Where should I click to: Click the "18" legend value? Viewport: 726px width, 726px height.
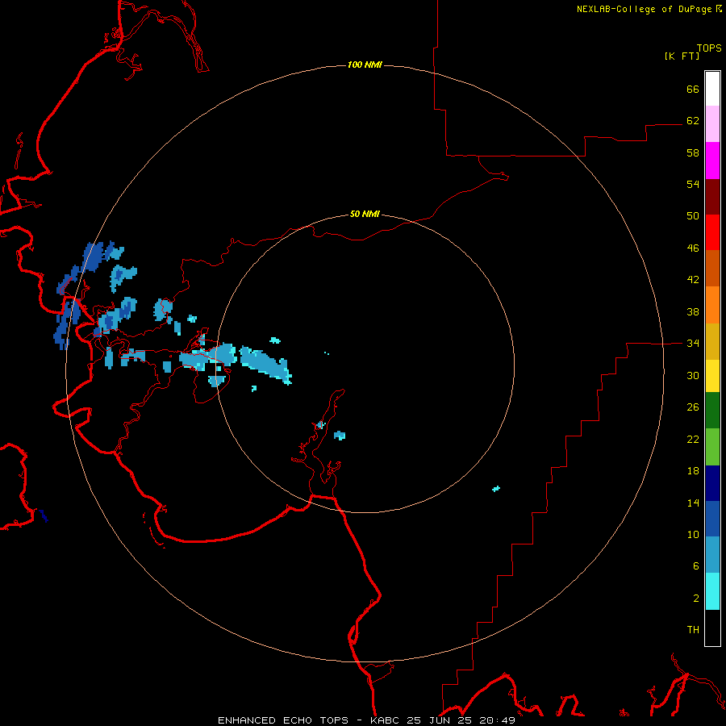point(693,471)
